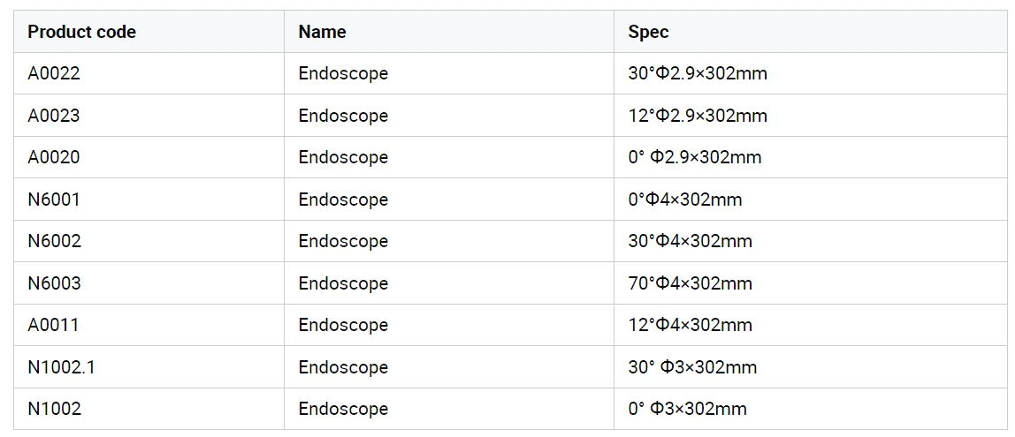Click the 12°Φ2.9×302mm spec cell
The height and width of the screenshot is (437, 1015).
[x=811, y=116]
